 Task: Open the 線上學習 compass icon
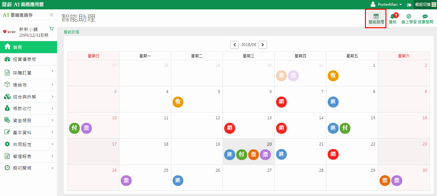click(x=409, y=19)
